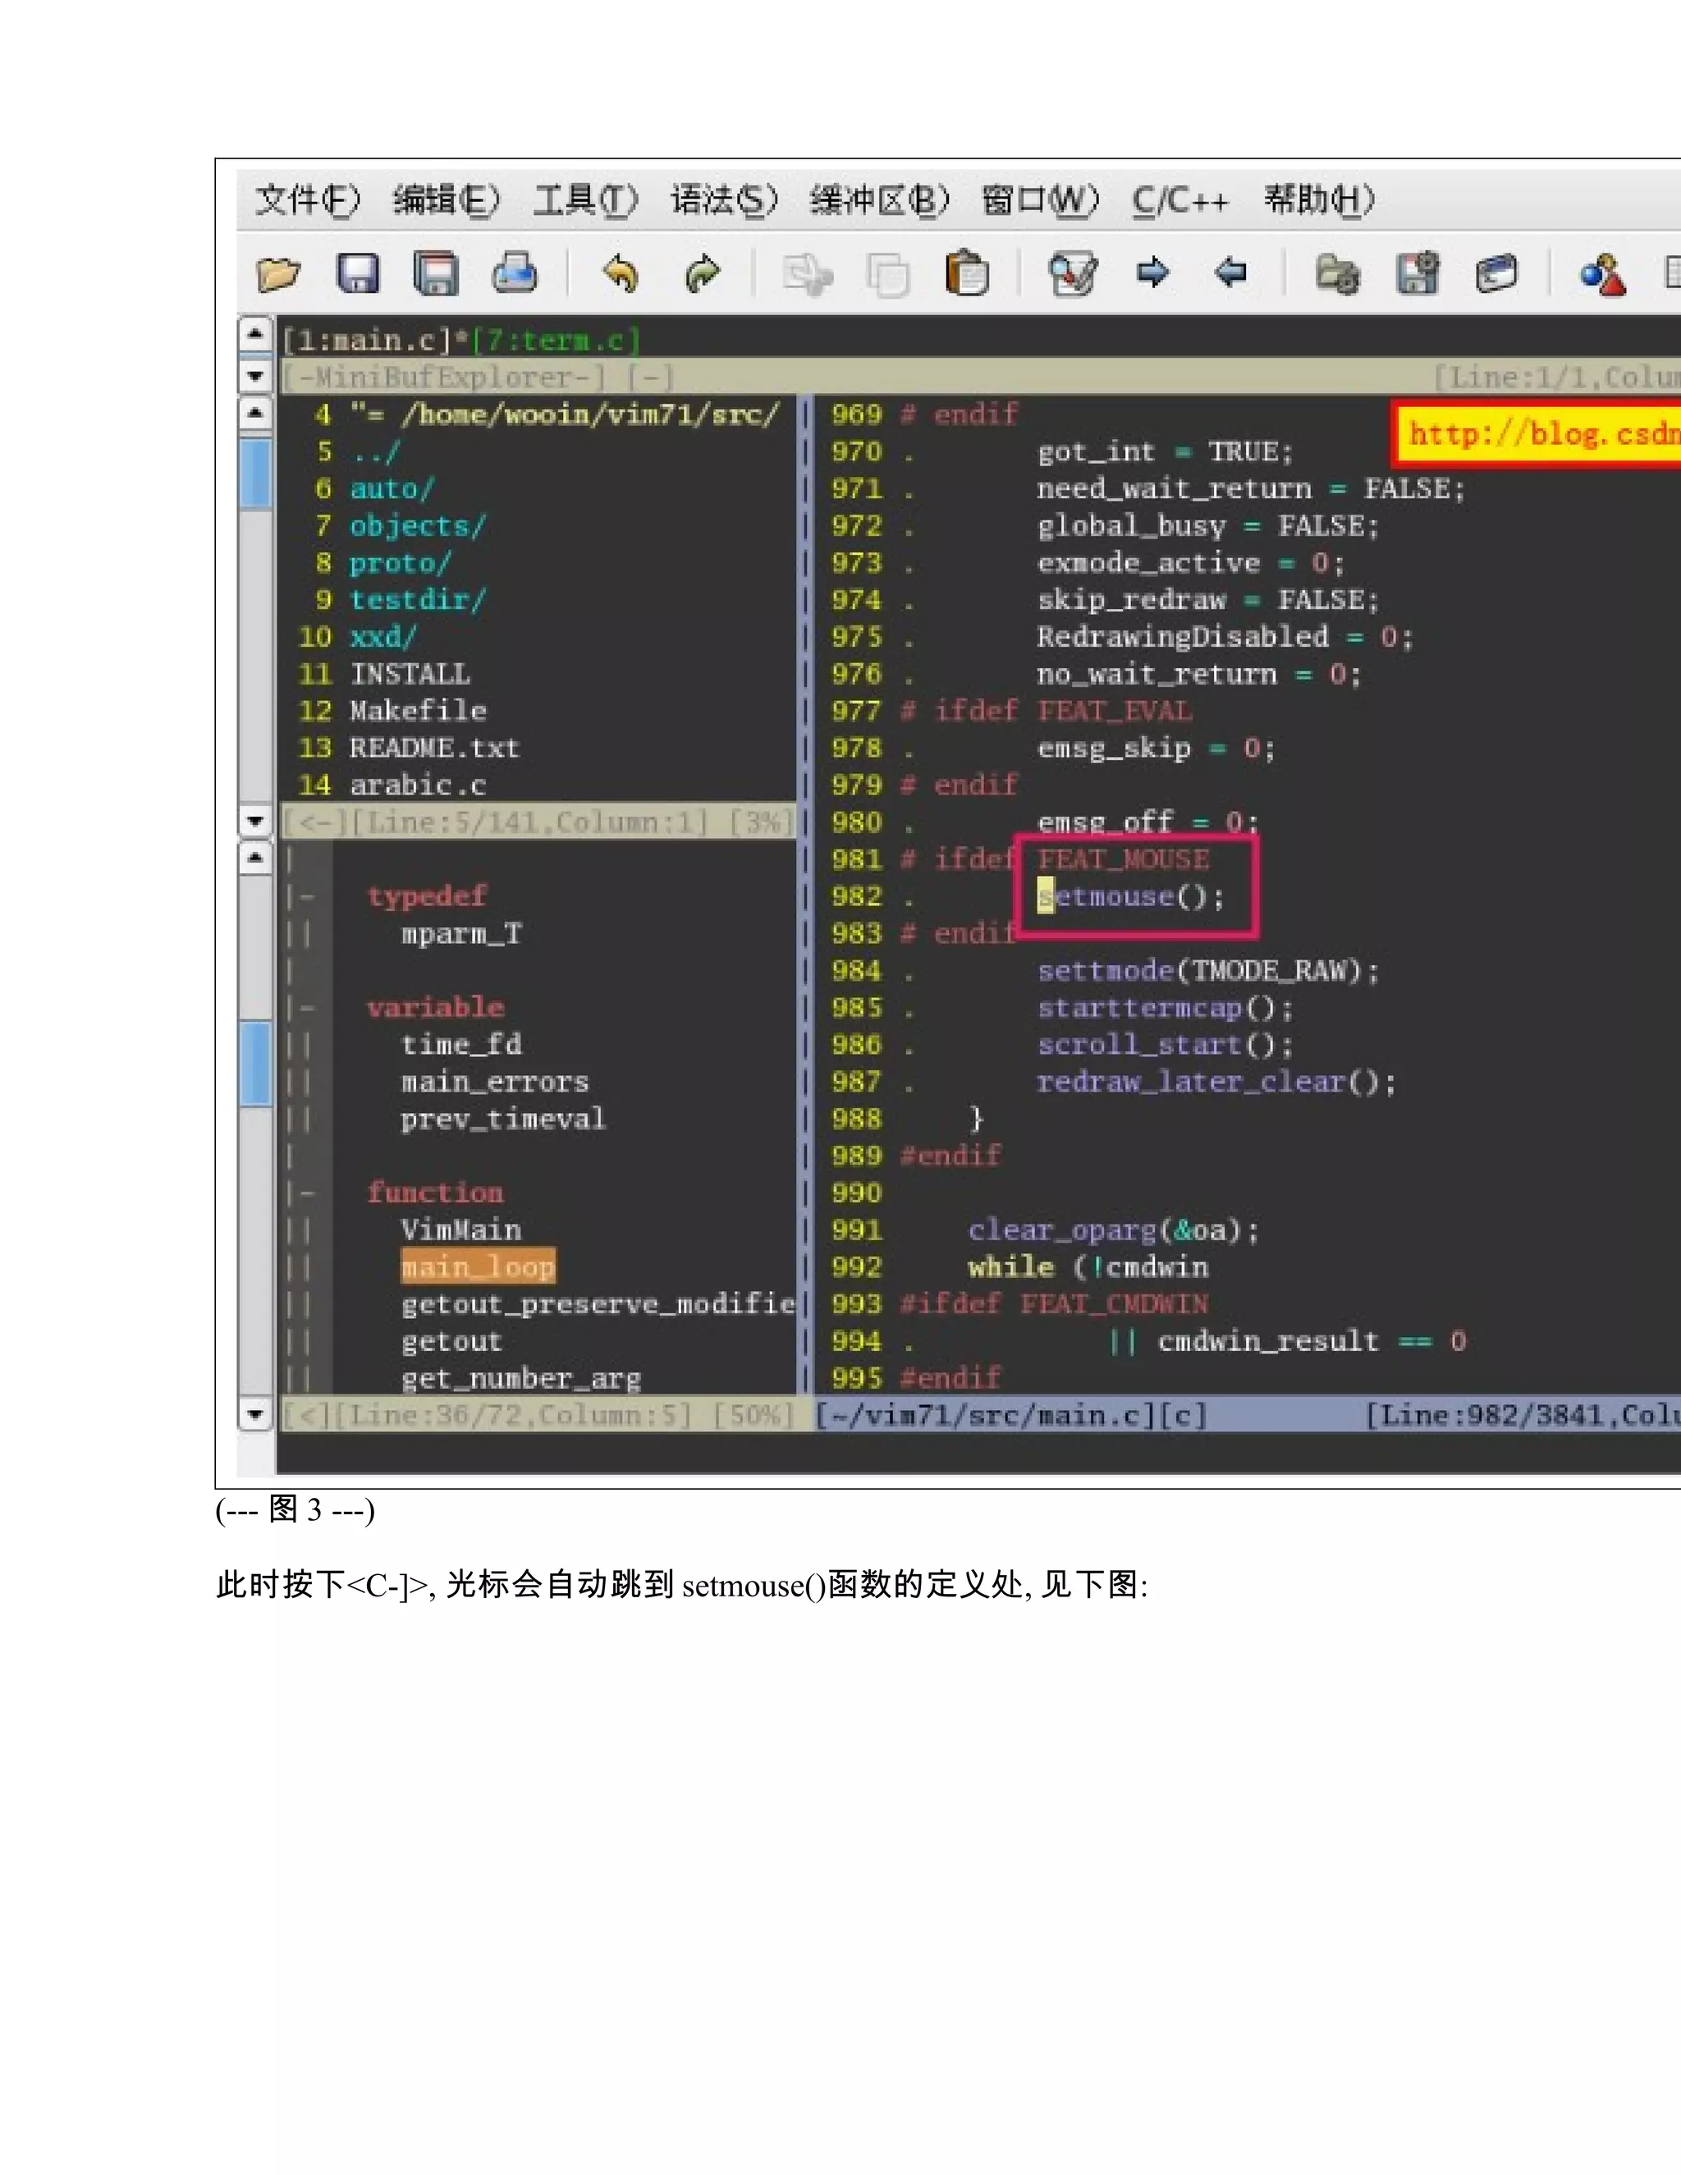Jump to prev_timeval variable tag
The width and height of the screenshot is (1681, 2175).
coord(503,1119)
